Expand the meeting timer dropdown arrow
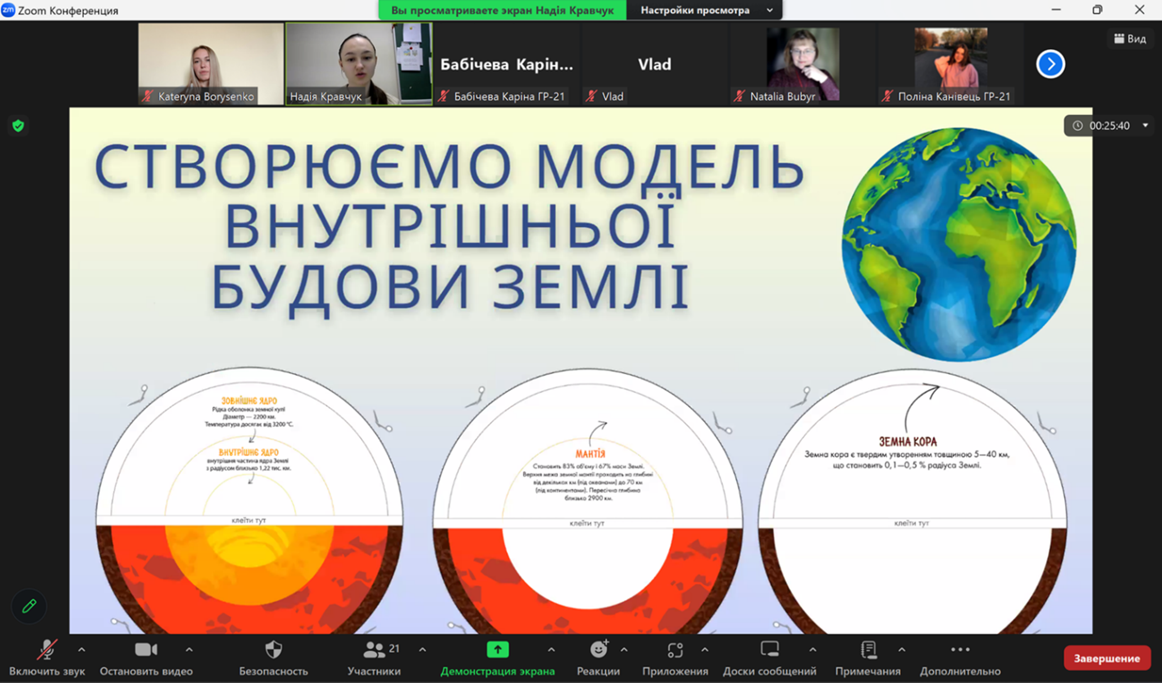1162x683 pixels. (1145, 125)
